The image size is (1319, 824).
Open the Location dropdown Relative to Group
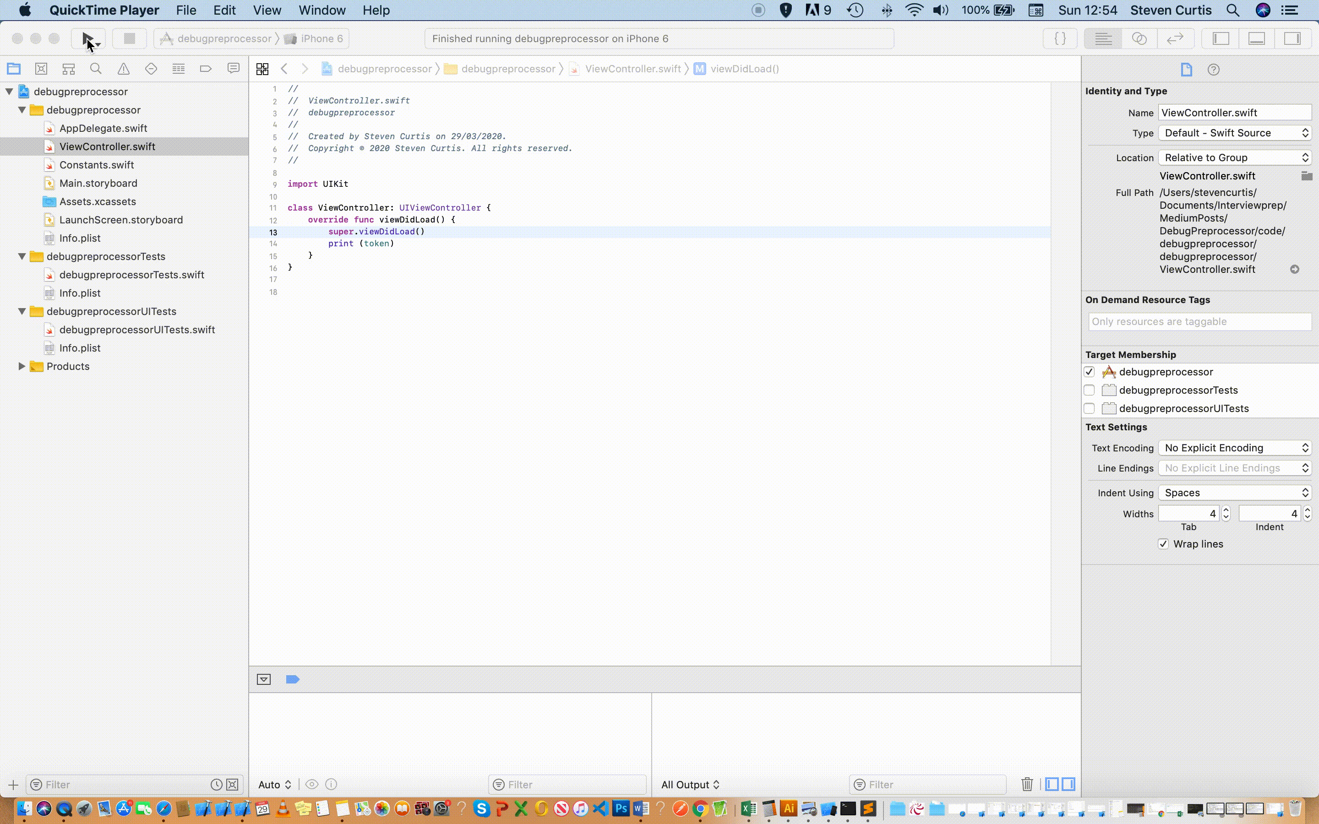1235,157
